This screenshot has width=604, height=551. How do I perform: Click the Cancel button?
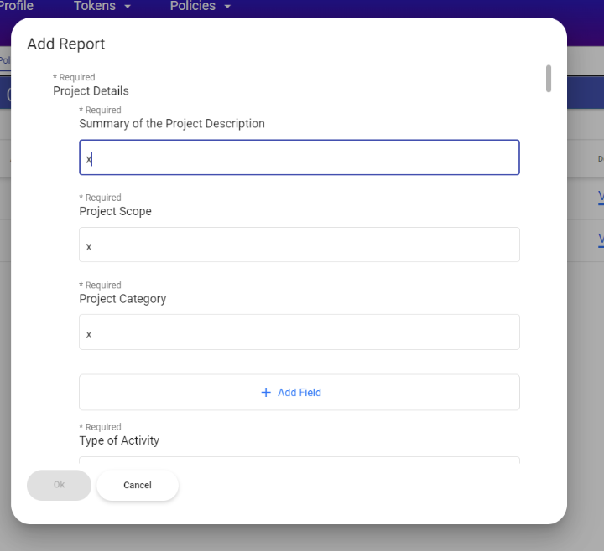tap(138, 486)
